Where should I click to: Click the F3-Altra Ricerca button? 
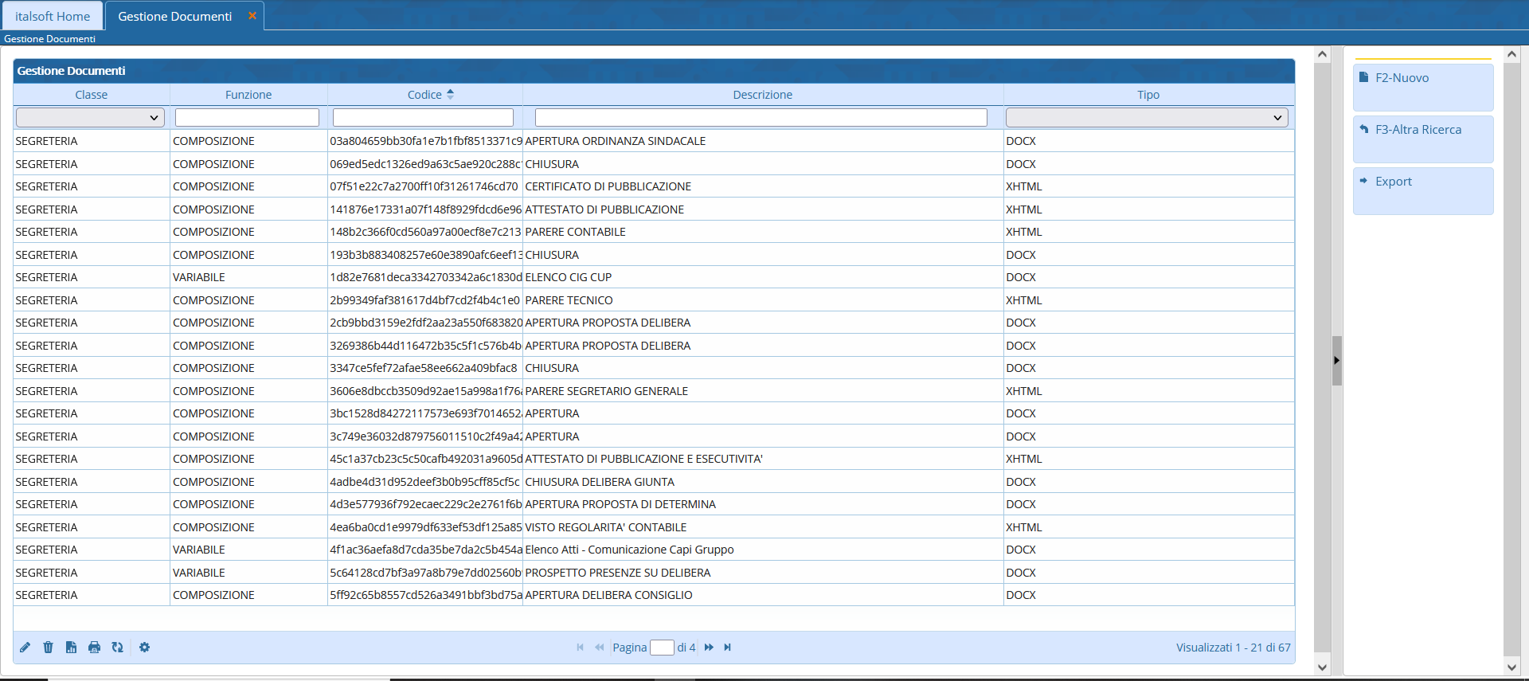click(x=1422, y=139)
